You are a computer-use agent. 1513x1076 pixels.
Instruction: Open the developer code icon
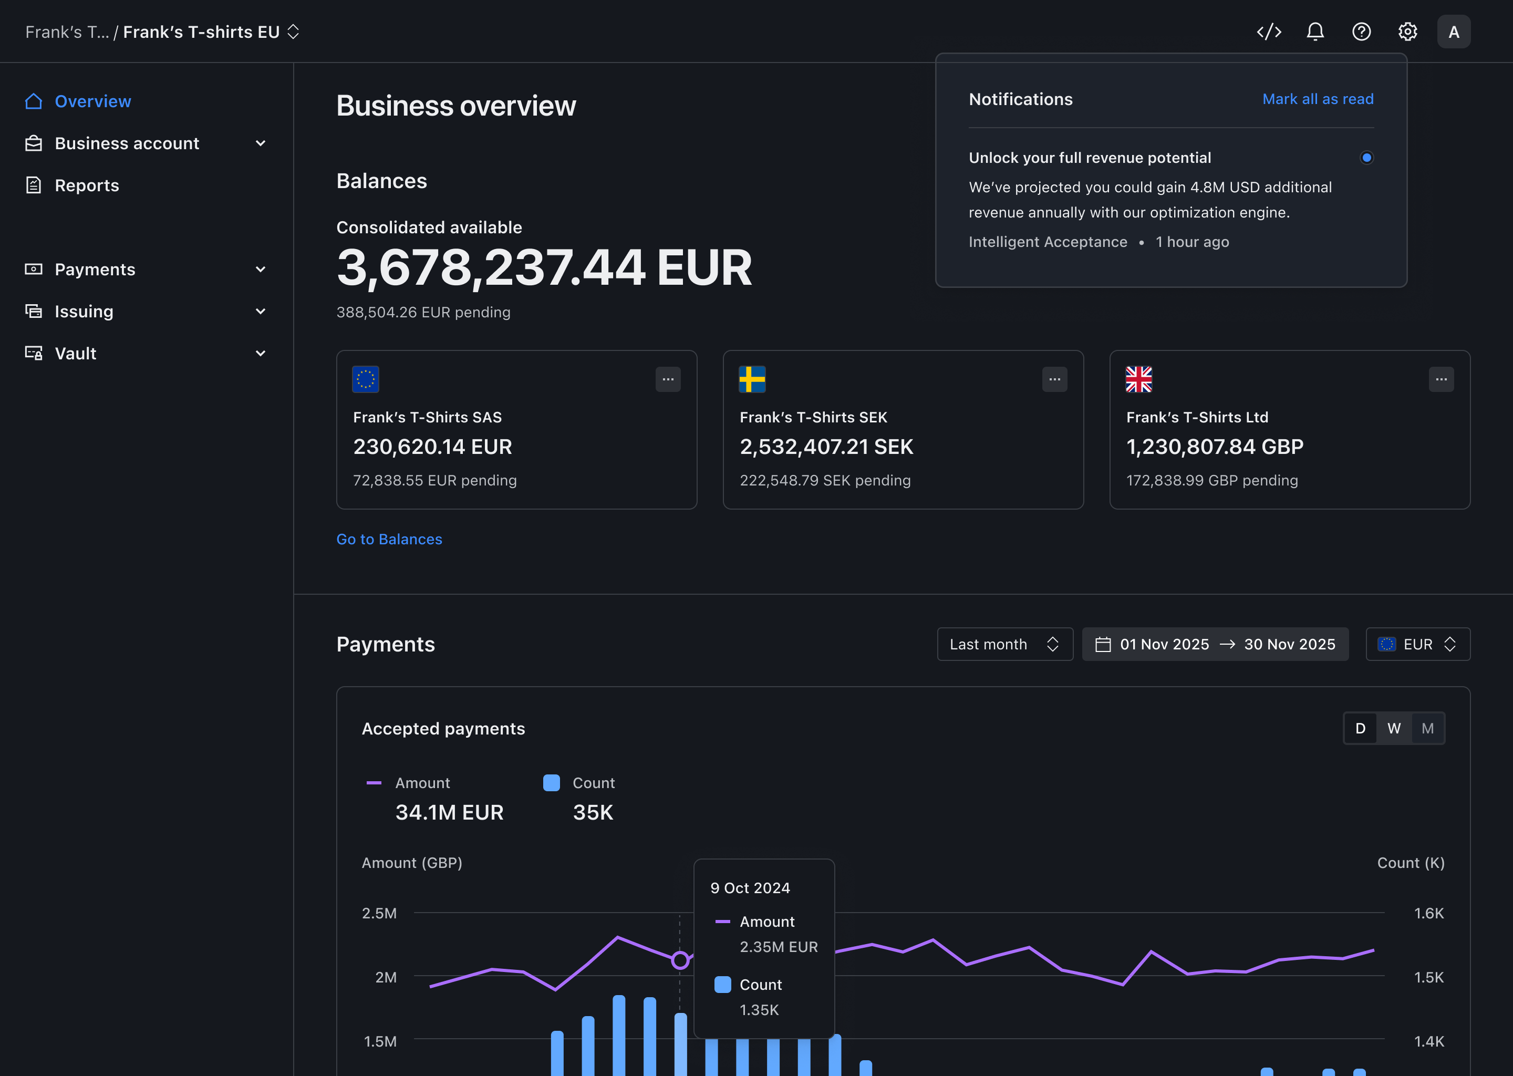click(1269, 32)
